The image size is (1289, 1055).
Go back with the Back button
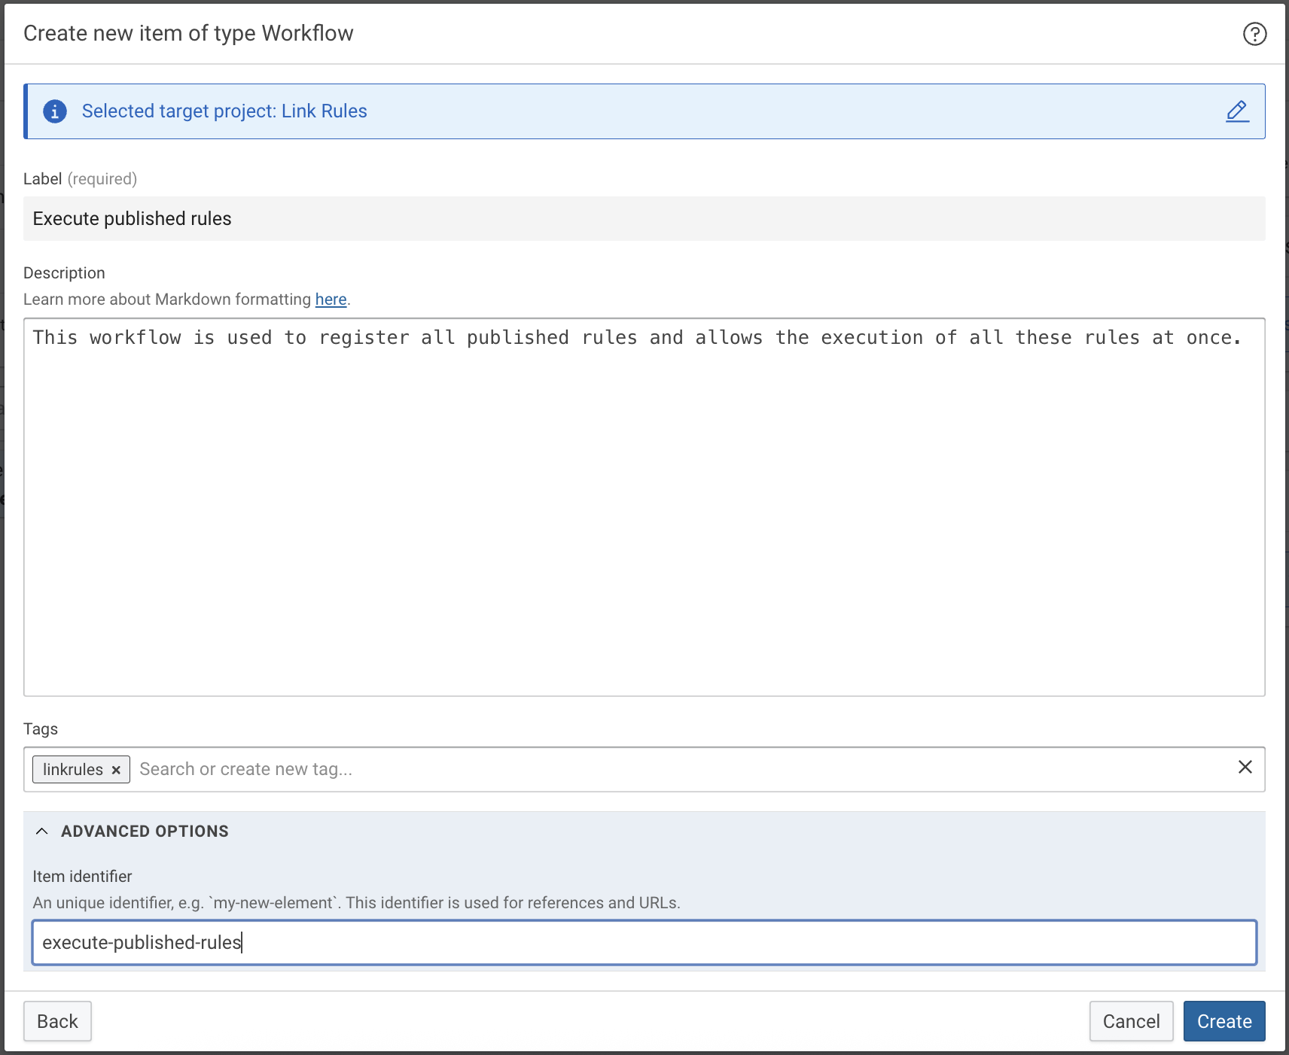point(57,1021)
